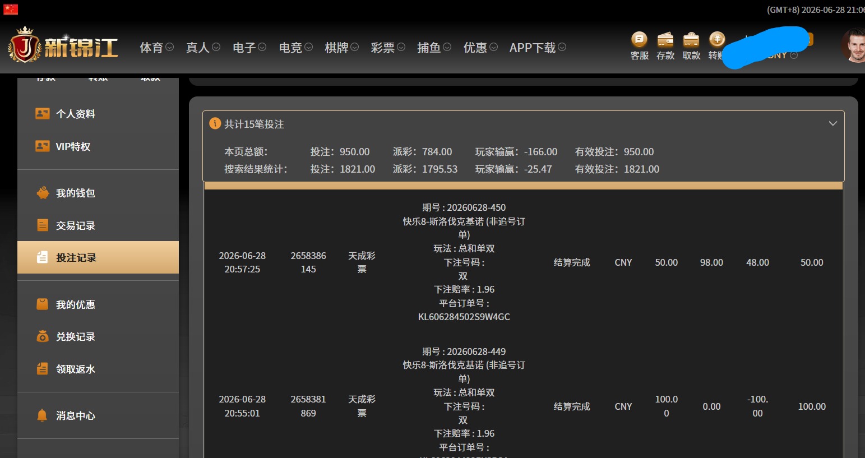Click the 兑换记录 money bag icon
Screen dimensions: 865x458
click(43, 336)
